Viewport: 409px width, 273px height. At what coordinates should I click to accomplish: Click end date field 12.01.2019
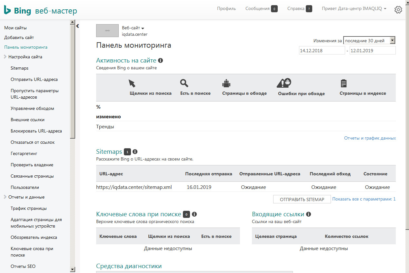[373, 51]
